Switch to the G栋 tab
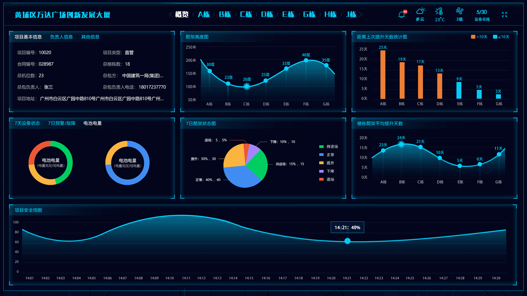Screen dimensions: 527x296 point(309,15)
